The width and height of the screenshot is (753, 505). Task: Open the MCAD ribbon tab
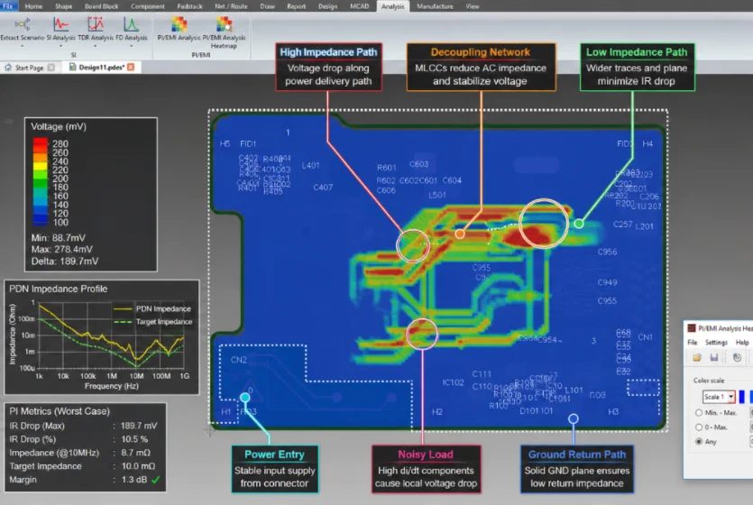pos(359,6)
